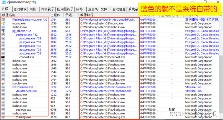Open the 应用层钩子 tab
Image resolution: width=223 pixels, height=120 pixels.
click(65, 9)
